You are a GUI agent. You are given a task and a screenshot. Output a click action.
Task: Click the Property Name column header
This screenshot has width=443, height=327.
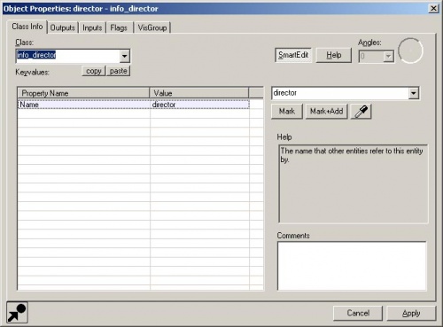tap(83, 93)
